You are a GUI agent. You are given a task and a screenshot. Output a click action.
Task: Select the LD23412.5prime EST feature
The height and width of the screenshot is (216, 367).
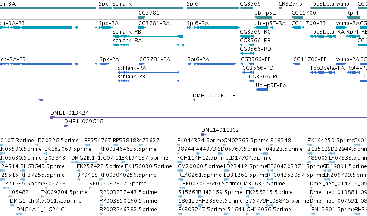point(226,171)
